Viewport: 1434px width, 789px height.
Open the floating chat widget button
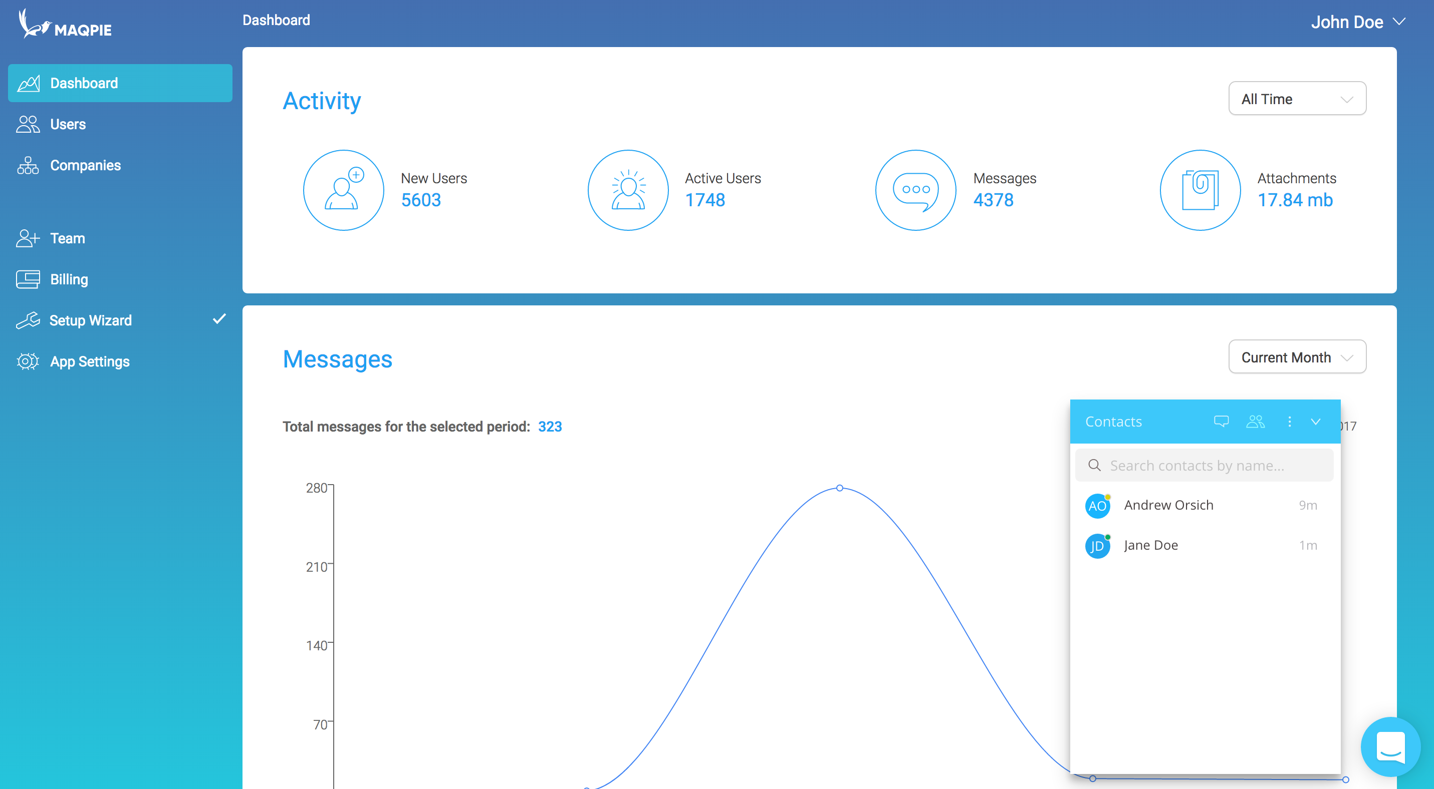1390,747
